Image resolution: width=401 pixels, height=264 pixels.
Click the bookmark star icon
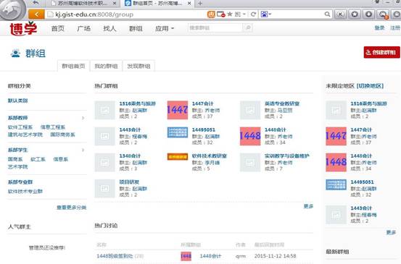click(230, 14)
